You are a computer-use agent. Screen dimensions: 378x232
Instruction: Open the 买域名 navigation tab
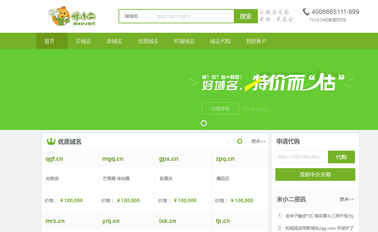83,41
